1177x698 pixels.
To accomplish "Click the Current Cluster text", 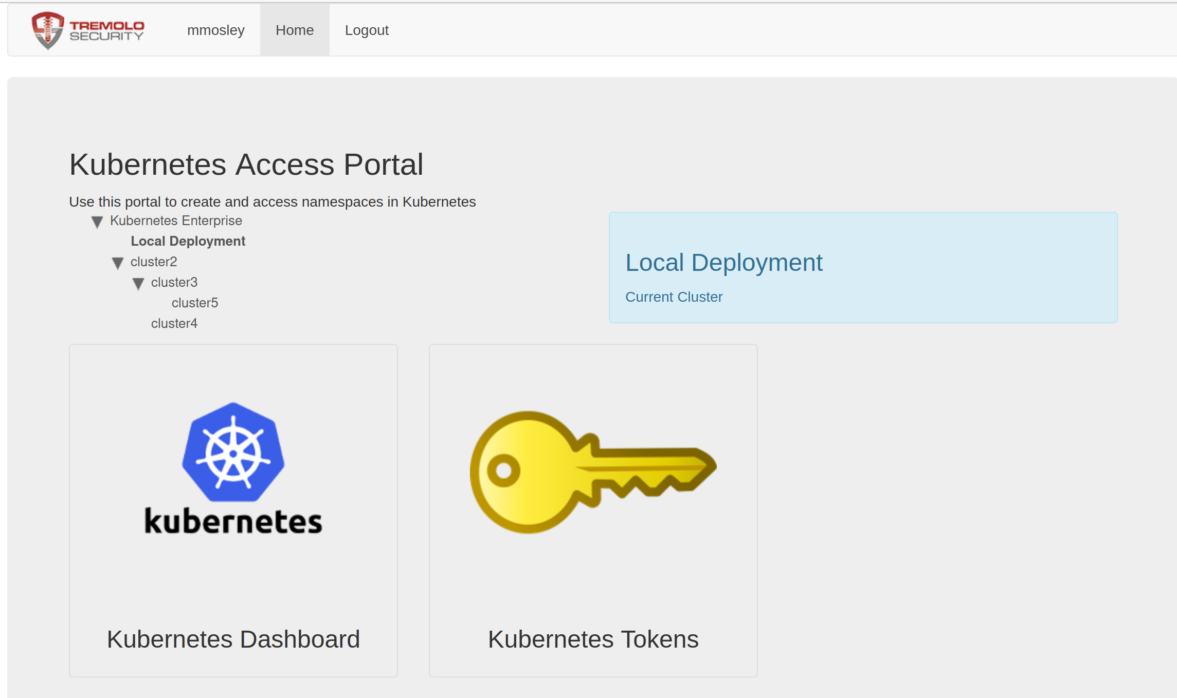I will (x=674, y=297).
